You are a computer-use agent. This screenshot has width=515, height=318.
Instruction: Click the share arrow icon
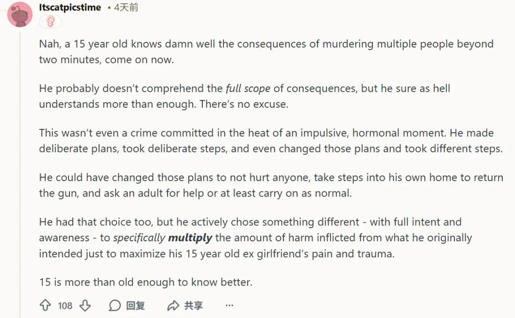point(173,306)
